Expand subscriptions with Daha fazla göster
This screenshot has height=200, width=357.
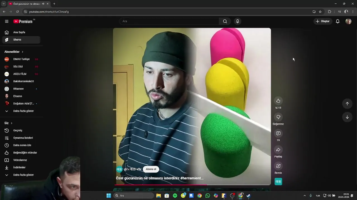click(21, 111)
